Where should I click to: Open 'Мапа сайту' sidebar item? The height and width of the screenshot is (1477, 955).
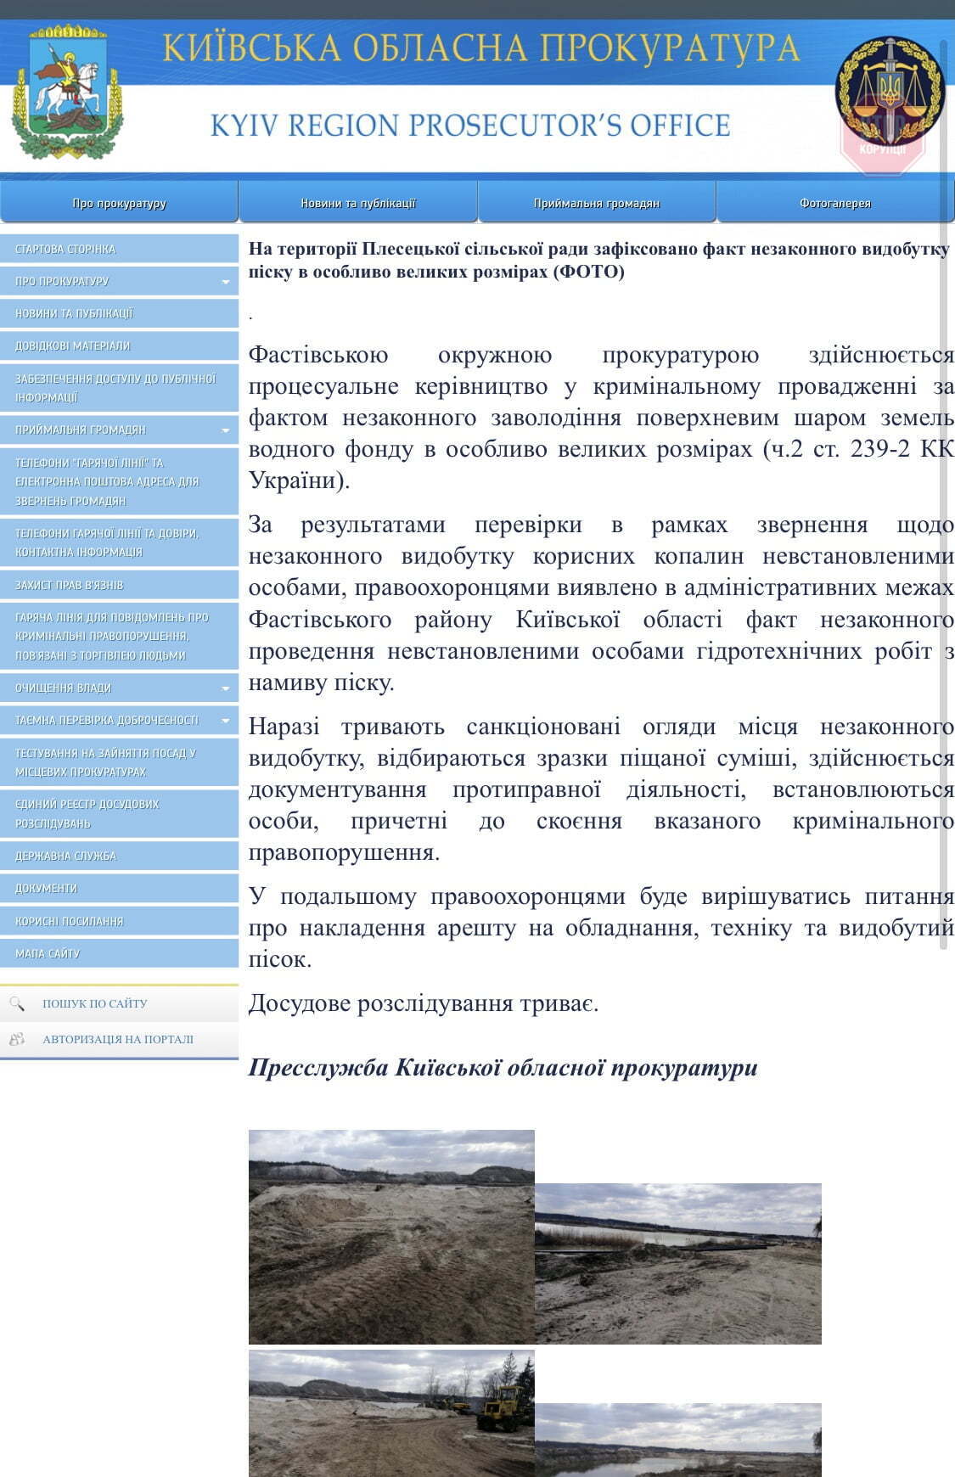119,953
